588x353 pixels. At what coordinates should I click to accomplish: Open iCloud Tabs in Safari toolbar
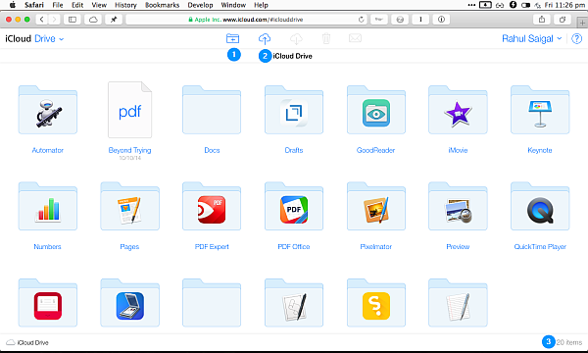click(x=93, y=20)
